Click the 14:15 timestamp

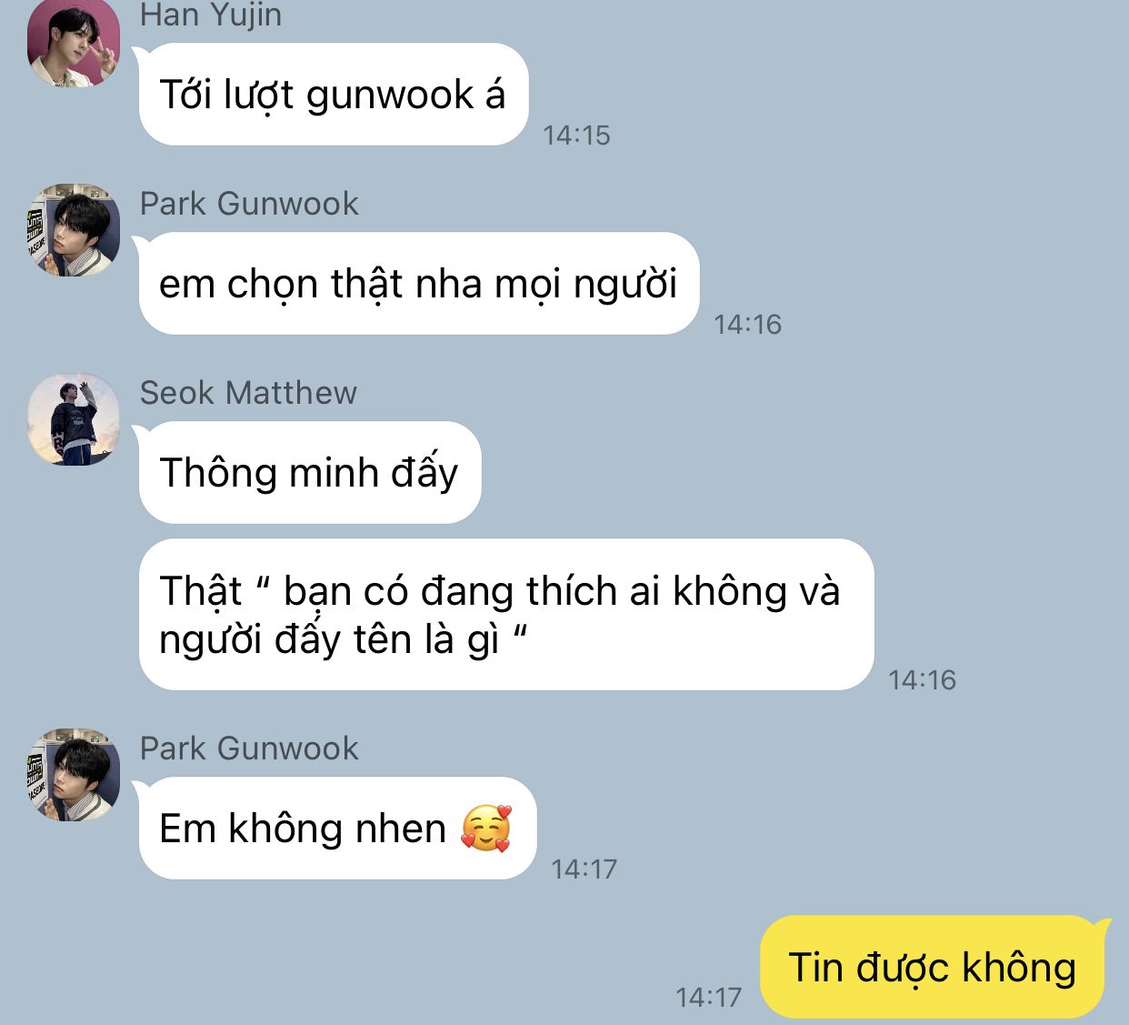[576, 136]
